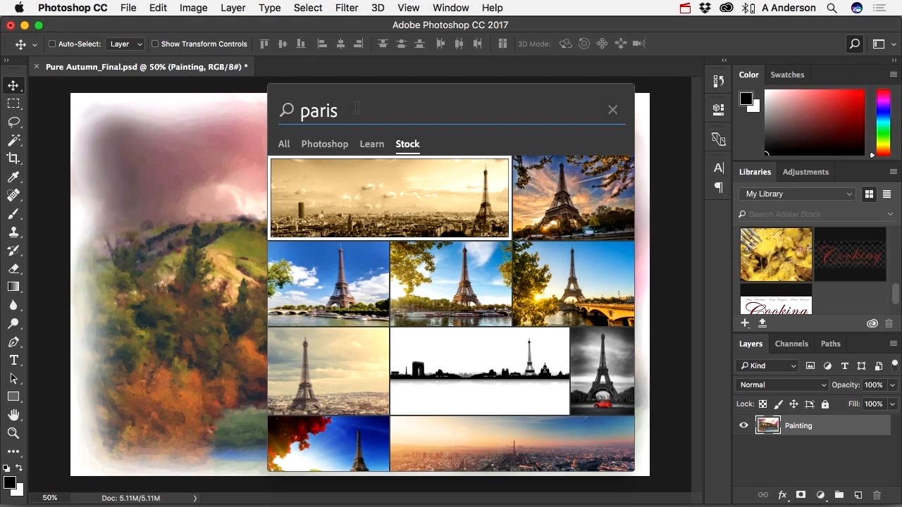Select the Eyedropper tool
Screen dimensions: 902x507
(13, 177)
